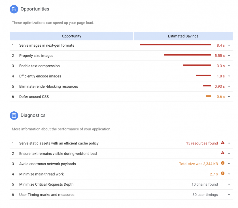Image resolution: width=238 pixels, height=208 pixels.
Task: Expand 'Efficiently encode images' chevron
Action: 229,76
